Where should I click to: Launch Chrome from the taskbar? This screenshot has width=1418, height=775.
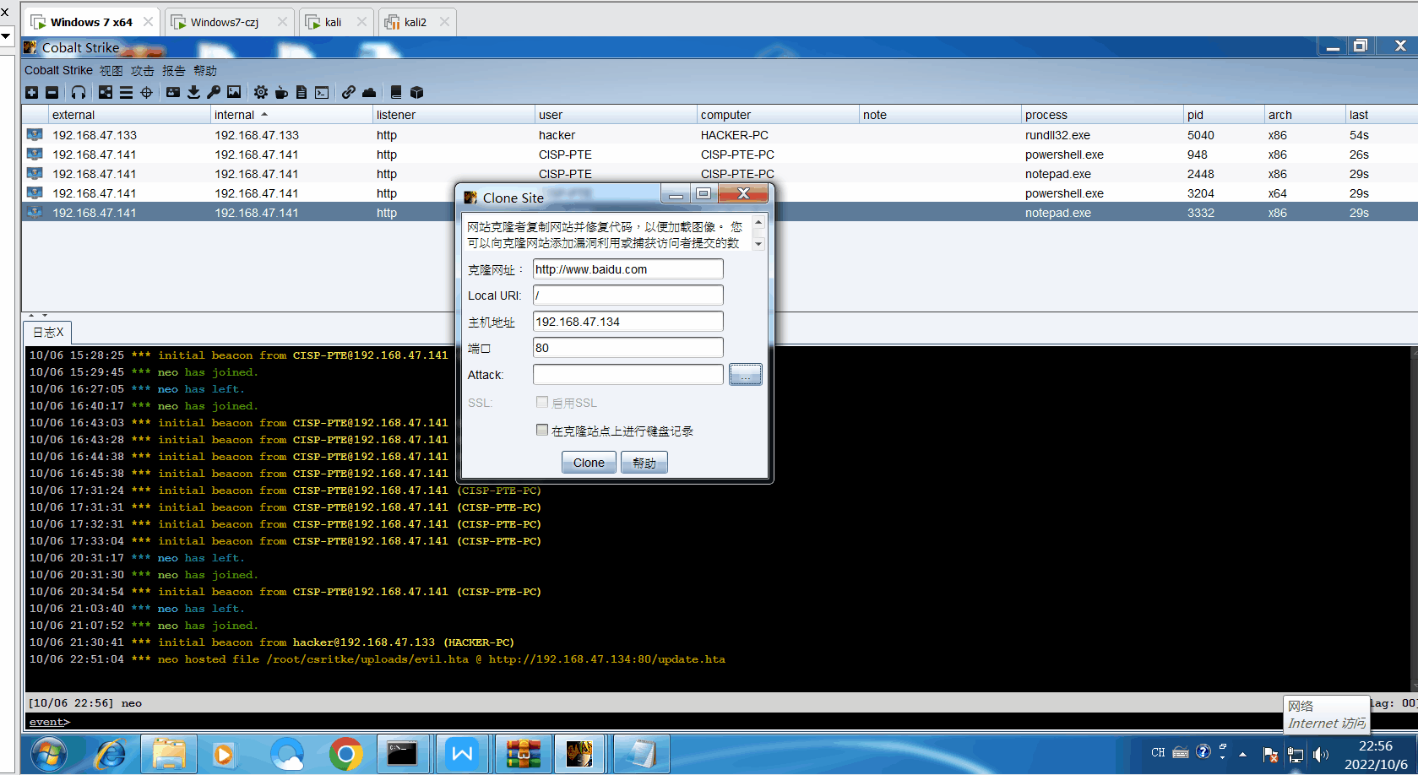tap(345, 754)
